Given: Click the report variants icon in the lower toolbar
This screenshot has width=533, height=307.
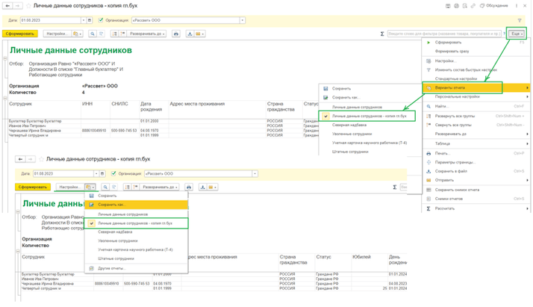Looking at the screenshot, I should pyautogui.click(x=90, y=187).
